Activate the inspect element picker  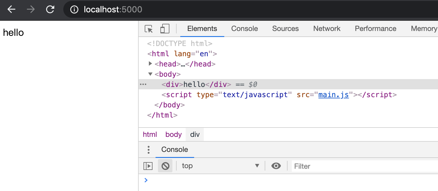click(149, 29)
